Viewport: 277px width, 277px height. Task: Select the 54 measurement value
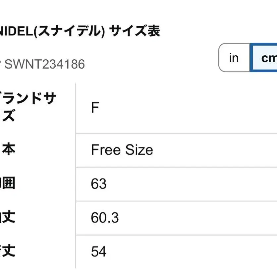[99, 251]
